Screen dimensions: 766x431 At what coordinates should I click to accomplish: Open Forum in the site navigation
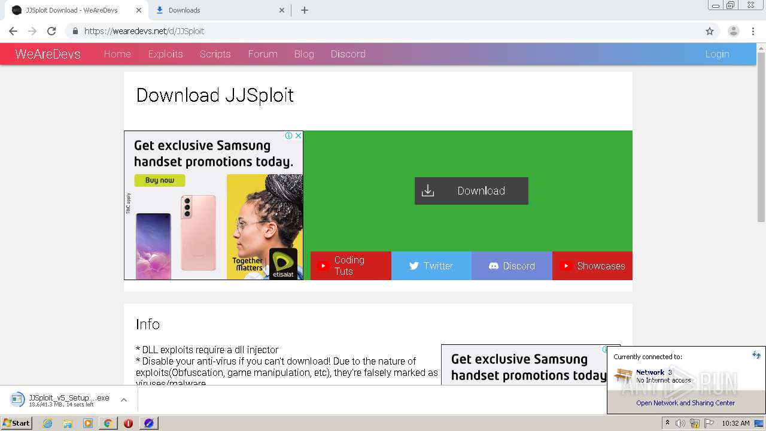(263, 54)
